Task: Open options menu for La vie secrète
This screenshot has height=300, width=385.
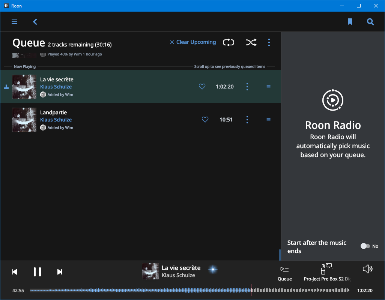Action: coord(247,87)
